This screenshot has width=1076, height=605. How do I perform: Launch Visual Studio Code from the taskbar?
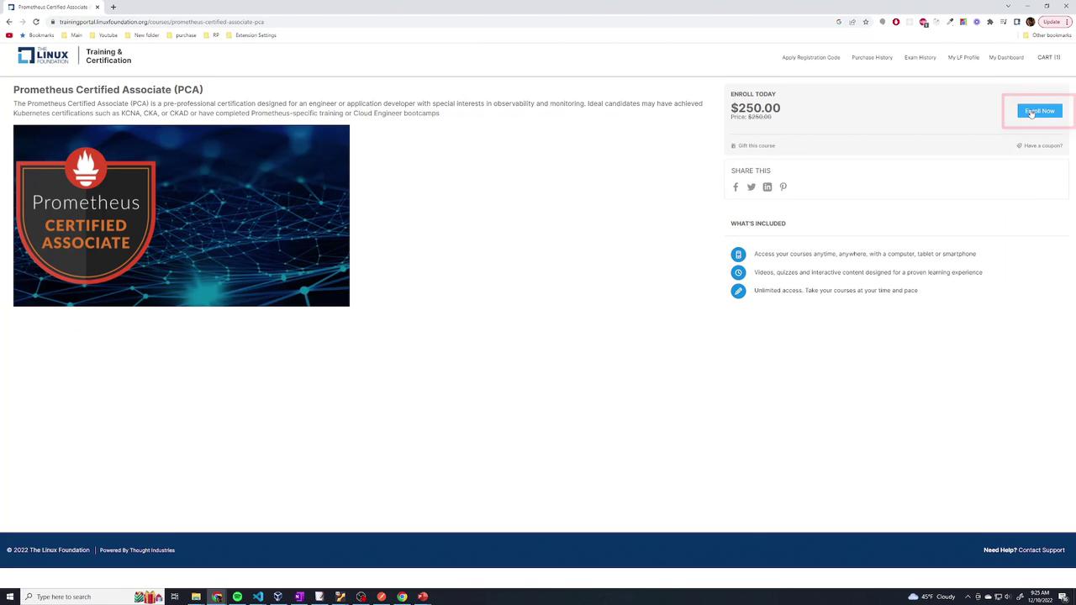(x=258, y=597)
